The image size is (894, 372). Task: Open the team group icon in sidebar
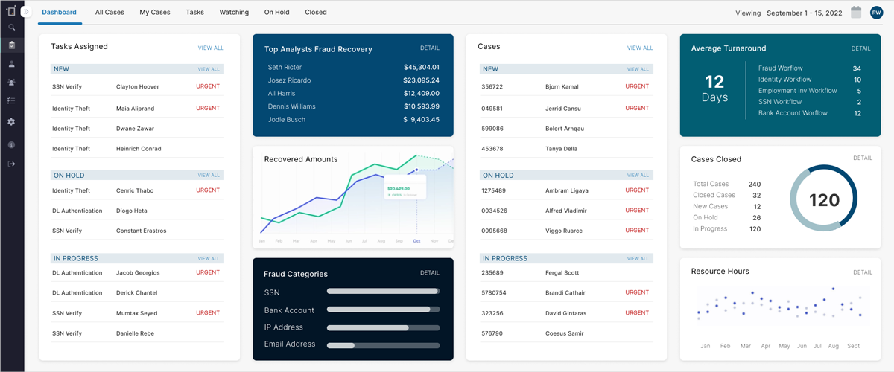tap(12, 83)
